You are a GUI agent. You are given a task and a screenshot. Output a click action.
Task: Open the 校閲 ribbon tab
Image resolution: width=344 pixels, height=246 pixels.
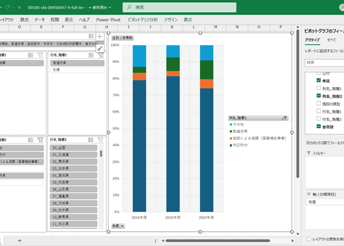[55, 20]
